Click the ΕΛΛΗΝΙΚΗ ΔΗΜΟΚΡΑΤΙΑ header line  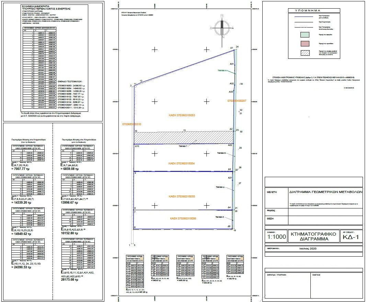(35, 6)
